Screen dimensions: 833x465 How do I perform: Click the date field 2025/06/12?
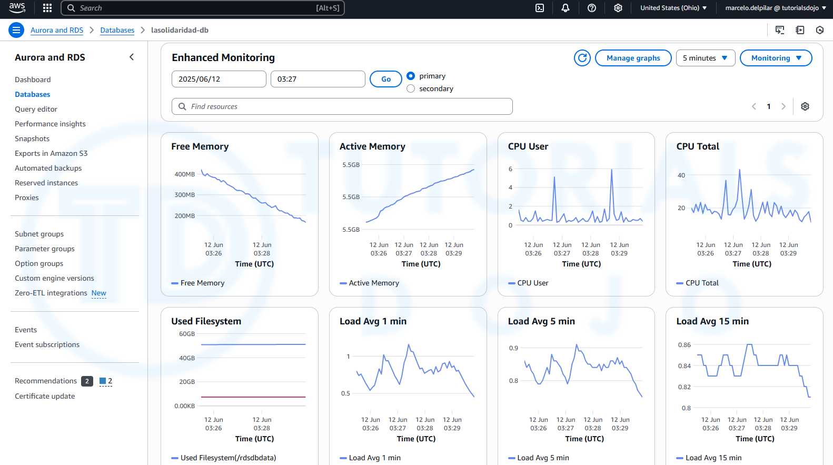click(x=219, y=79)
